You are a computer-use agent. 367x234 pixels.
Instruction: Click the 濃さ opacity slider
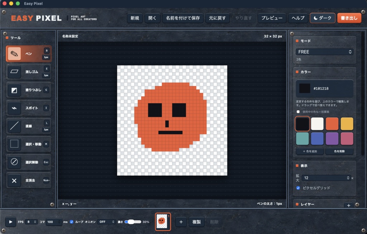point(133,222)
